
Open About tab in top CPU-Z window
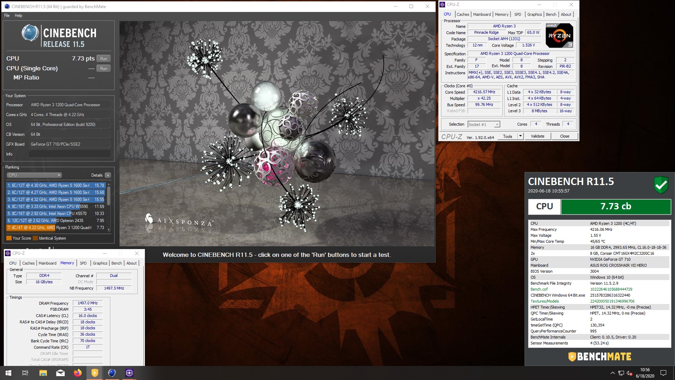pos(566,14)
